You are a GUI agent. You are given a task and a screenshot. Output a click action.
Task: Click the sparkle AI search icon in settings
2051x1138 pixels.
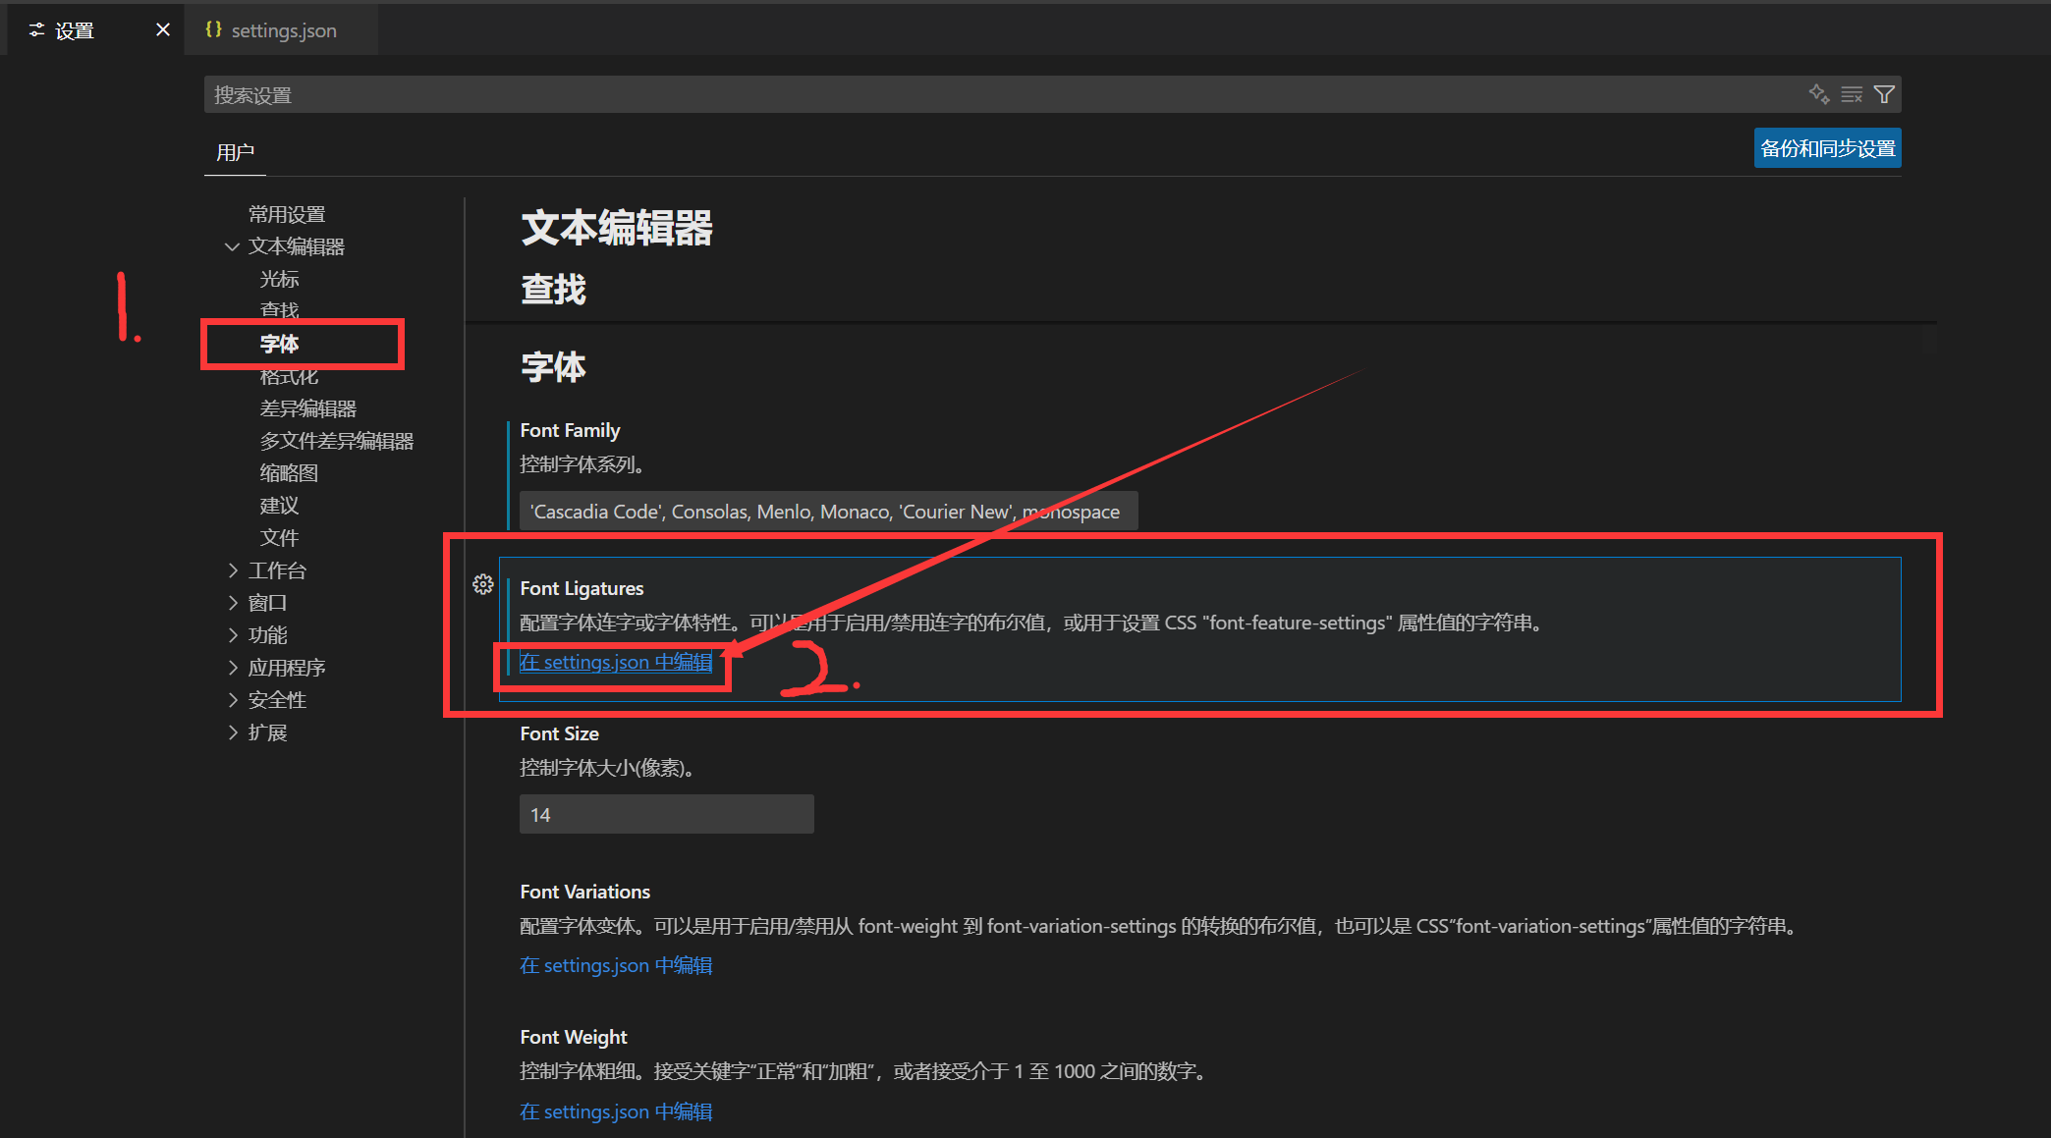pyautogui.click(x=1818, y=93)
